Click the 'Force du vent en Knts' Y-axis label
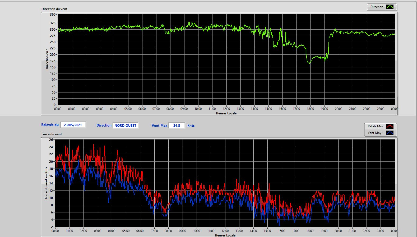417x237 pixels. tap(46, 183)
